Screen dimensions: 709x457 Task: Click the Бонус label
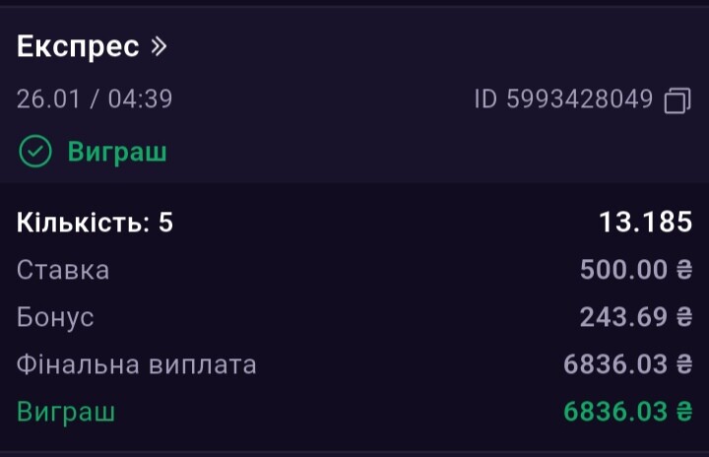[x=55, y=317]
